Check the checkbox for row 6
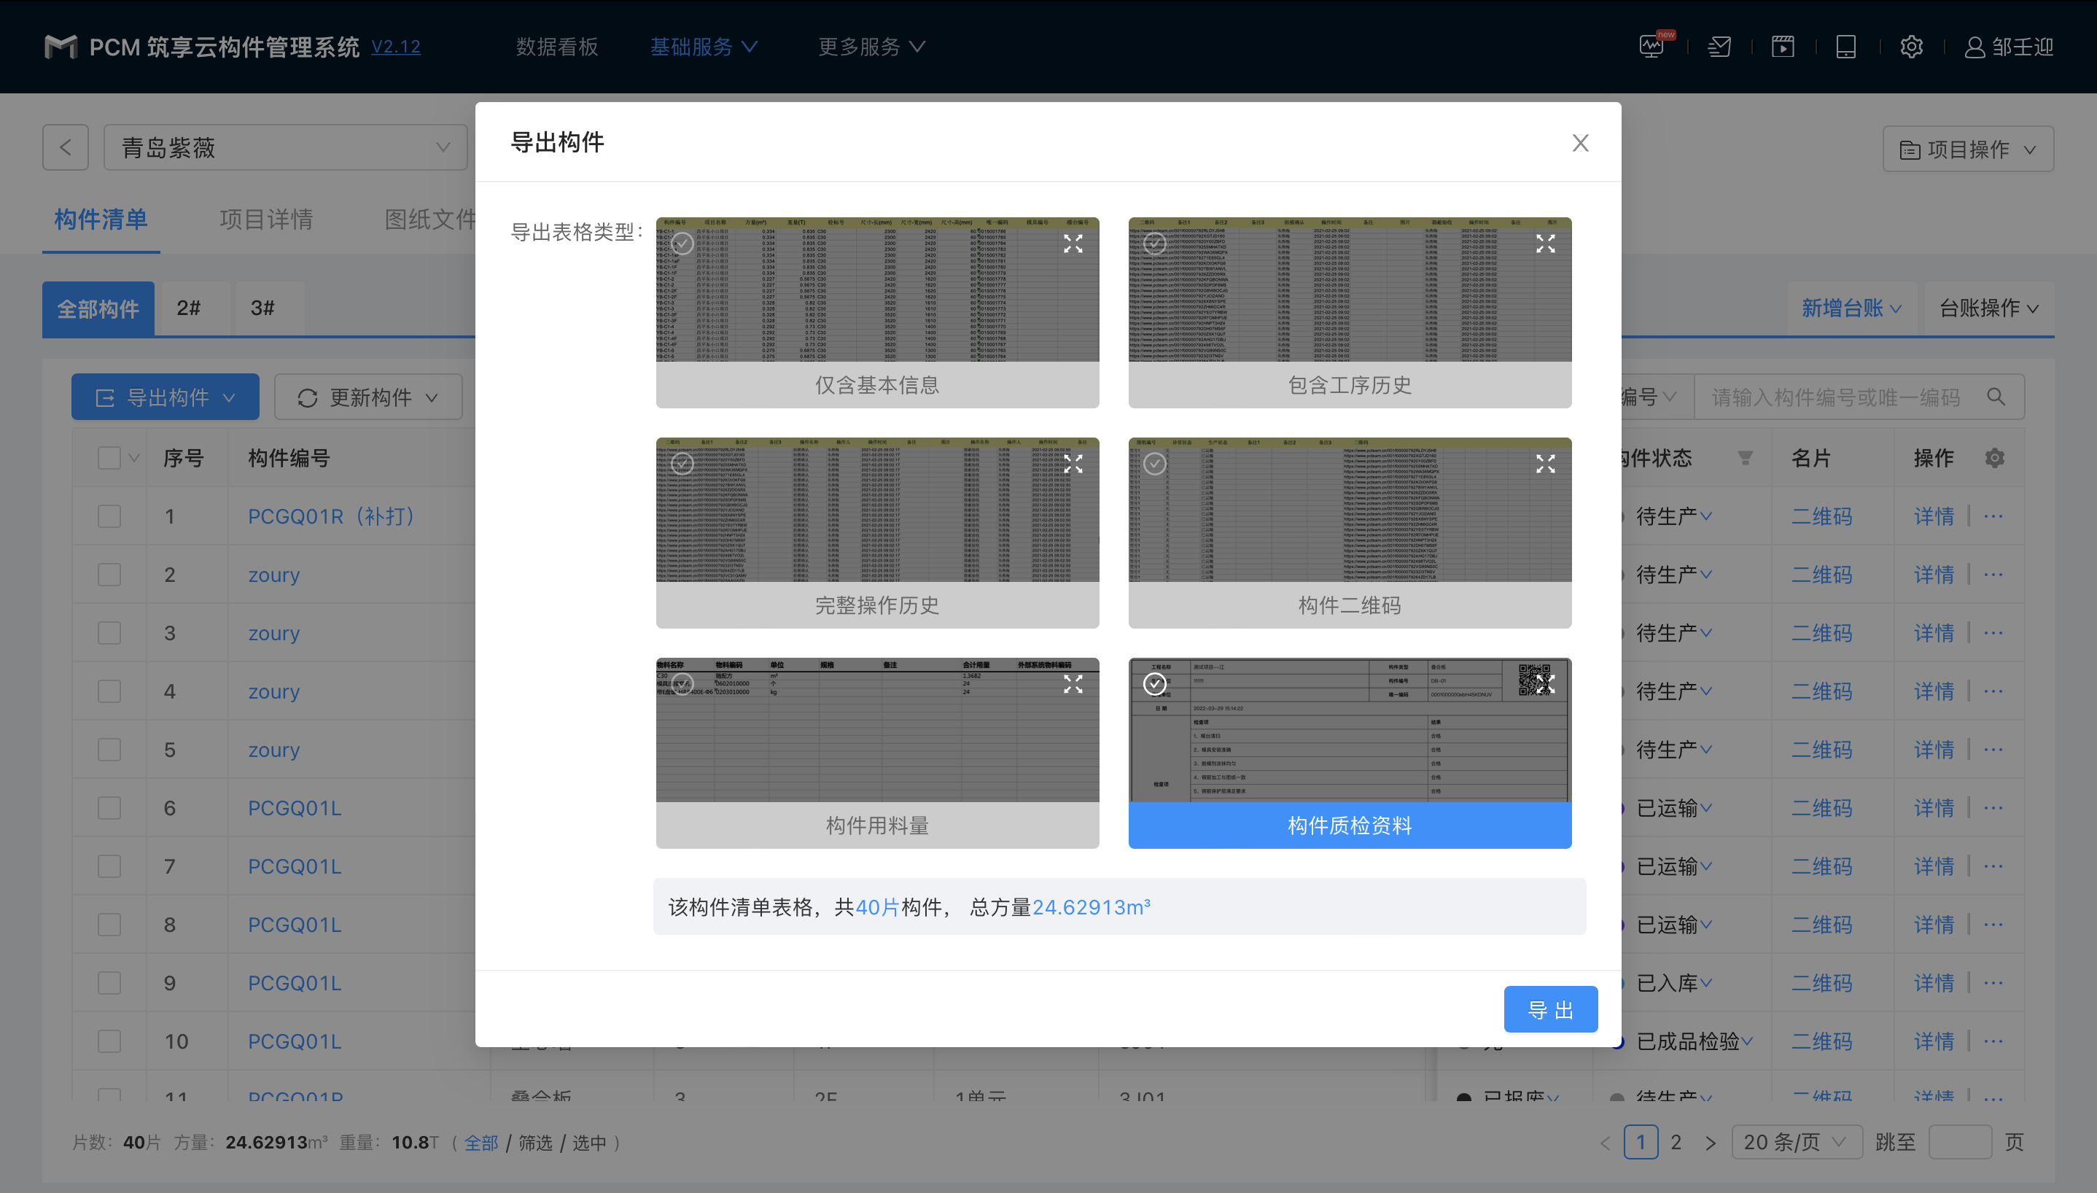The height and width of the screenshot is (1193, 2097). click(x=109, y=808)
